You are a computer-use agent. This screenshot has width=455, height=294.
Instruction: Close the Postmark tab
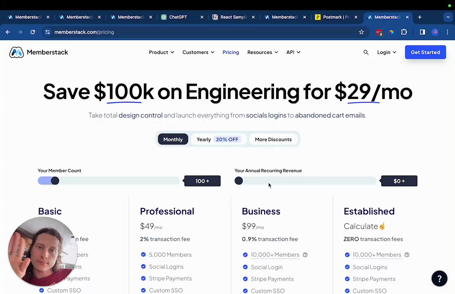tap(356, 17)
